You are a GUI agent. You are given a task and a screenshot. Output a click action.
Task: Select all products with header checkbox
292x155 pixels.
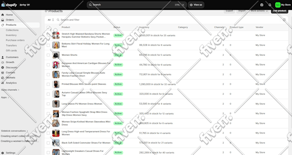coord(48,27)
